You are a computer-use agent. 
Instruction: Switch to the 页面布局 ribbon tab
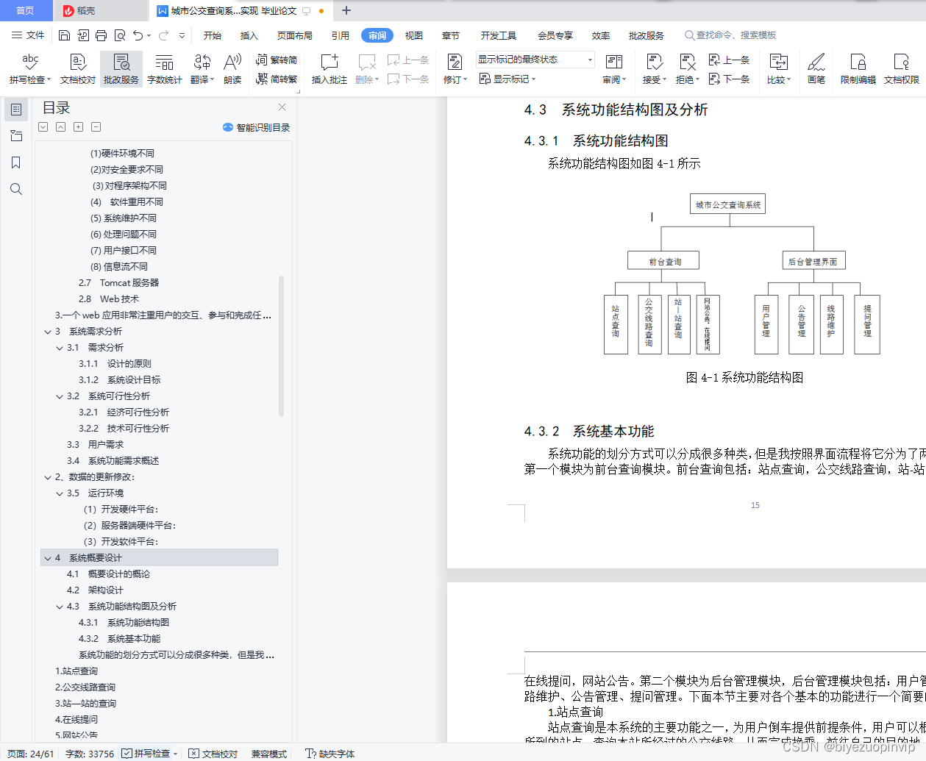click(295, 35)
